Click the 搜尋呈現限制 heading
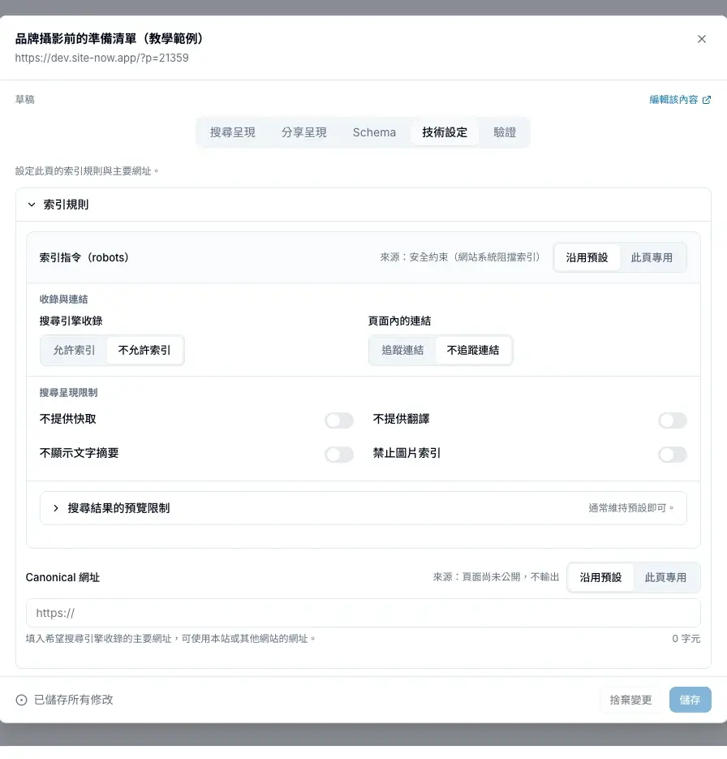 [68, 393]
